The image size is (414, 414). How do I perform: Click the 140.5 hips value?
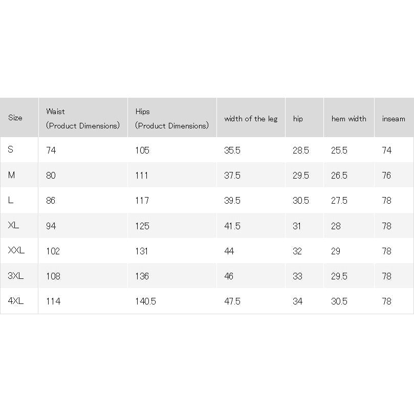145,301
